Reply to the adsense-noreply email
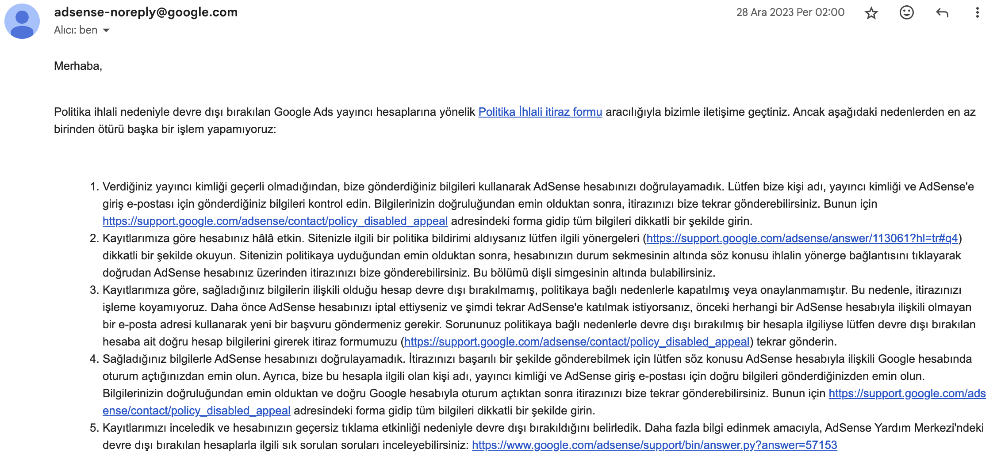 (942, 13)
